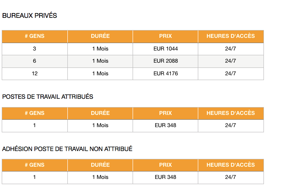Click 24/7 cell in the Non Attribué table
The width and height of the screenshot is (290, 185).
[x=231, y=178]
